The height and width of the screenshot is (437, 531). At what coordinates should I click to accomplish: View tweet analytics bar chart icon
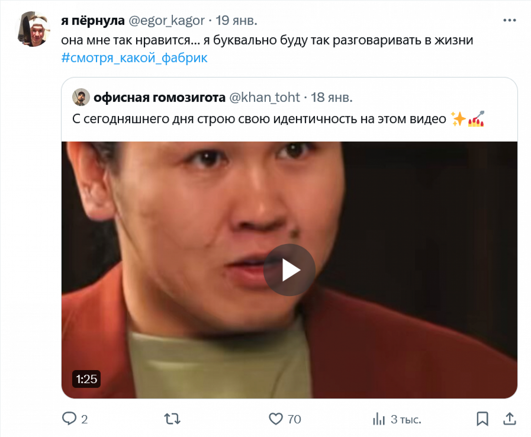pyautogui.click(x=379, y=419)
